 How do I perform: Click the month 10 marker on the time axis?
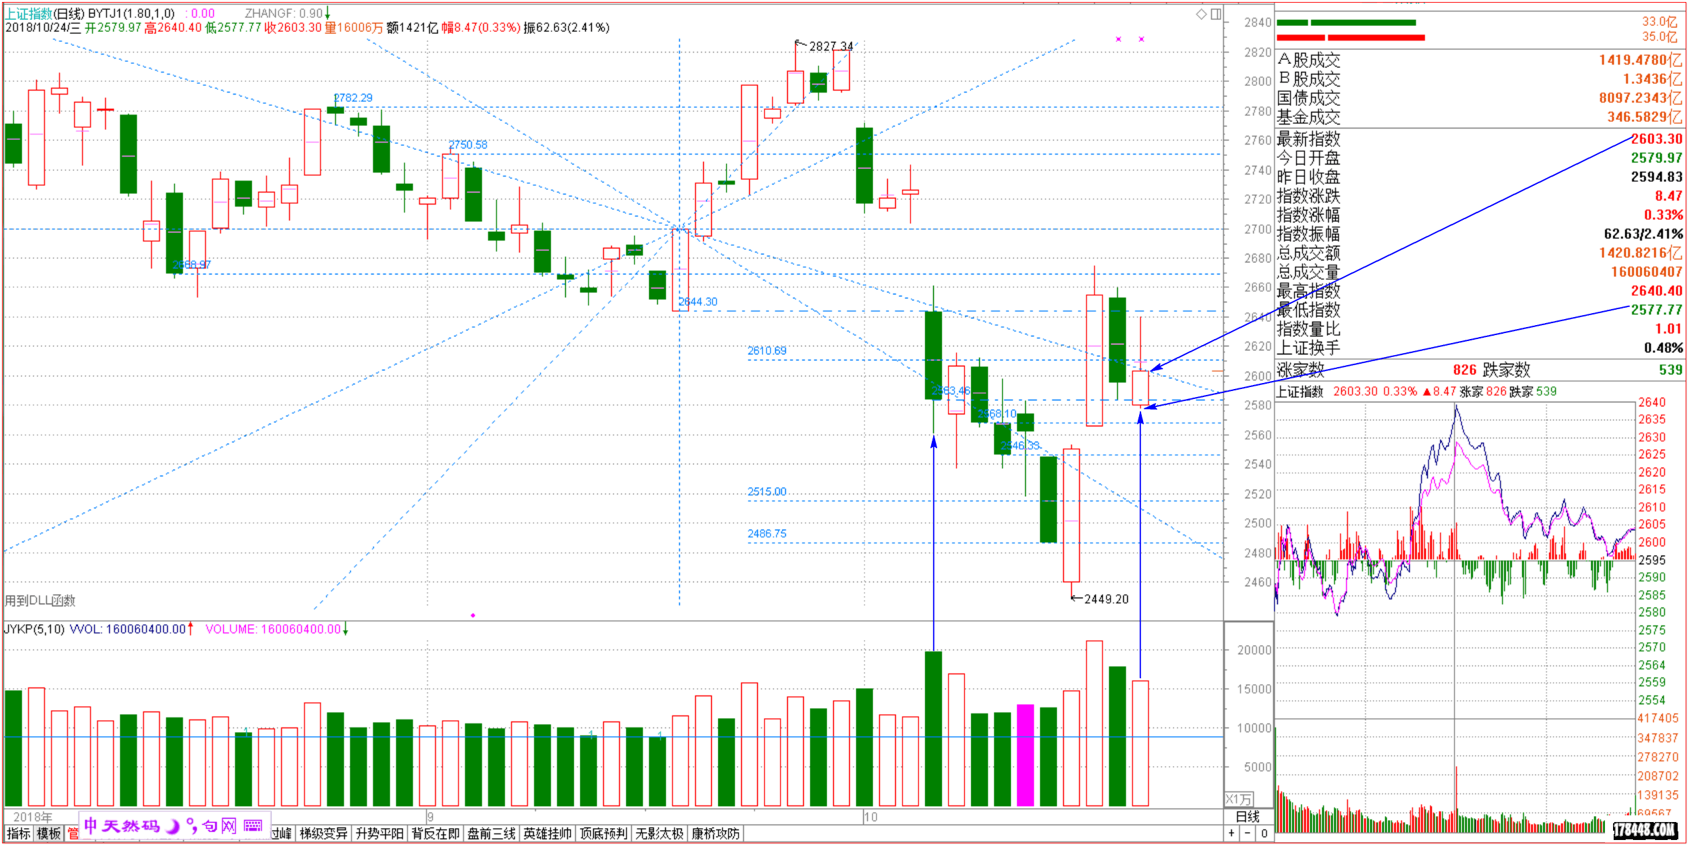[x=870, y=817]
